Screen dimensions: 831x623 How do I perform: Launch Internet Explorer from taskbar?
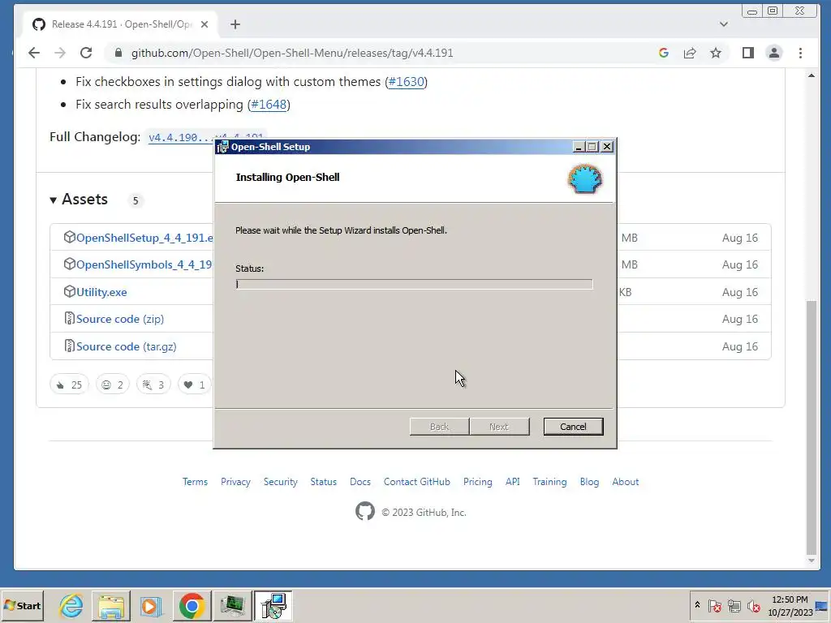point(71,605)
